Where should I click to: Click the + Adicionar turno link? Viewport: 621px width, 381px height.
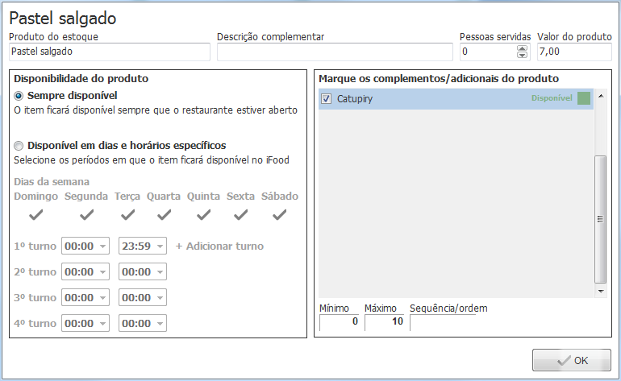coord(219,246)
